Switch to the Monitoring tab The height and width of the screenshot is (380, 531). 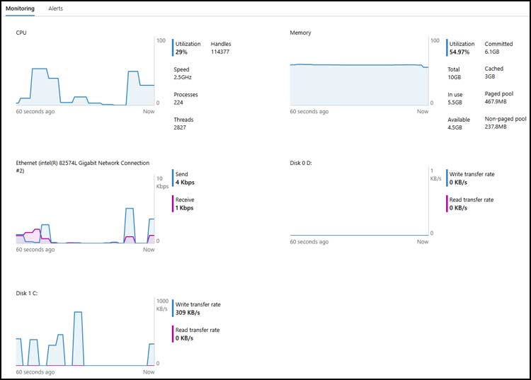click(x=20, y=8)
